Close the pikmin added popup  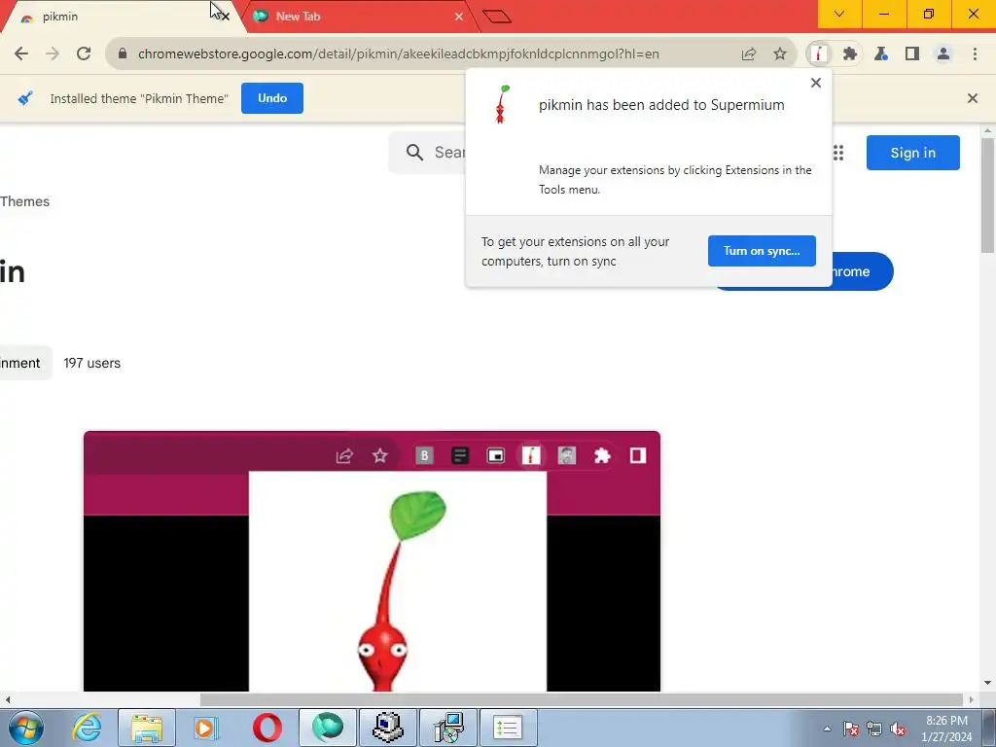pyautogui.click(x=816, y=83)
